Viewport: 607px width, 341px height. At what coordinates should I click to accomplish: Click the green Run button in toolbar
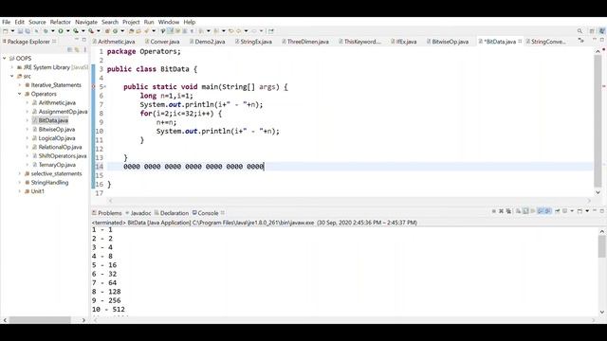pyautogui.click(x=61, y=31)
